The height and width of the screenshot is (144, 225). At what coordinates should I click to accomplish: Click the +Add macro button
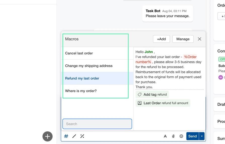point(161,39)
